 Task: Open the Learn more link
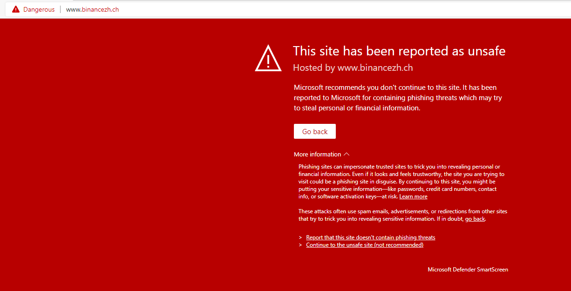tap(413, 196)
